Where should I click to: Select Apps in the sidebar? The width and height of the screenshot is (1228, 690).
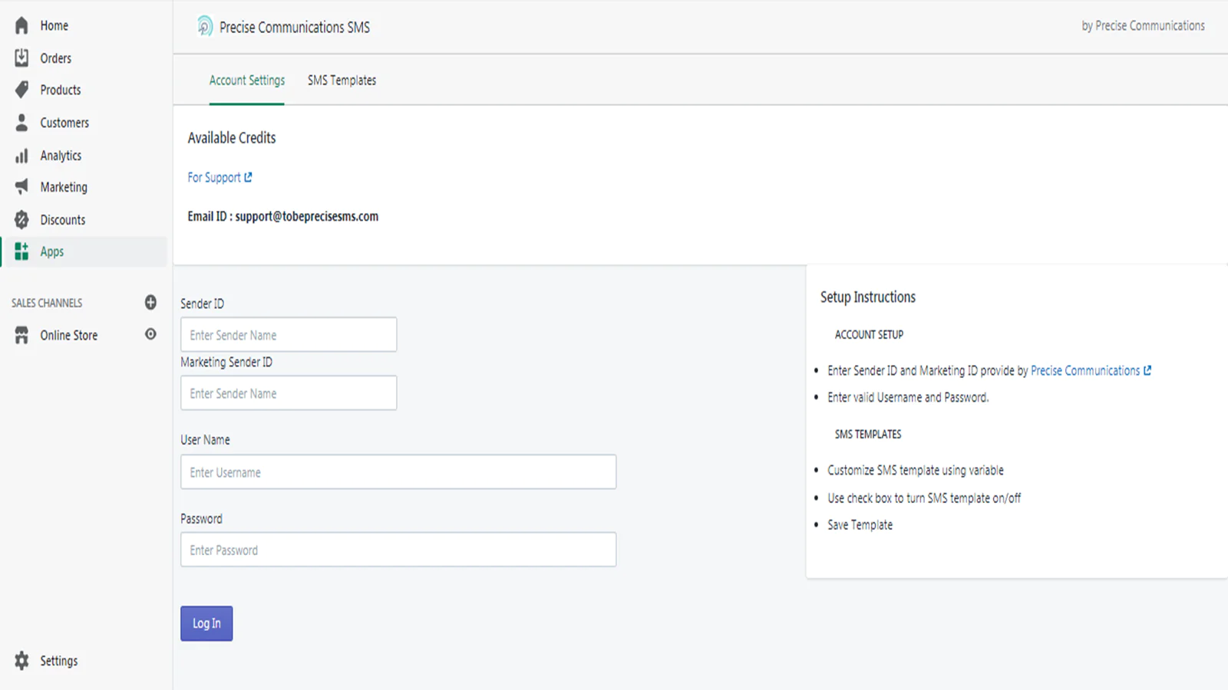click(x=84, y=251)
